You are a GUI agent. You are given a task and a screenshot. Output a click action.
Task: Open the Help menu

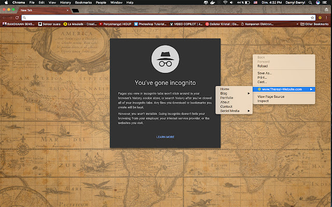point(130,3)
